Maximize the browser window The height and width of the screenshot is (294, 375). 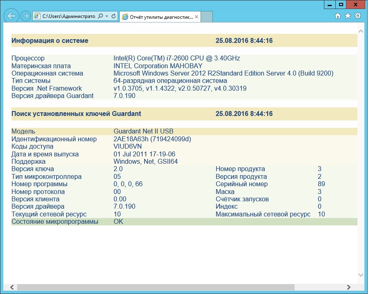point(341,4)
